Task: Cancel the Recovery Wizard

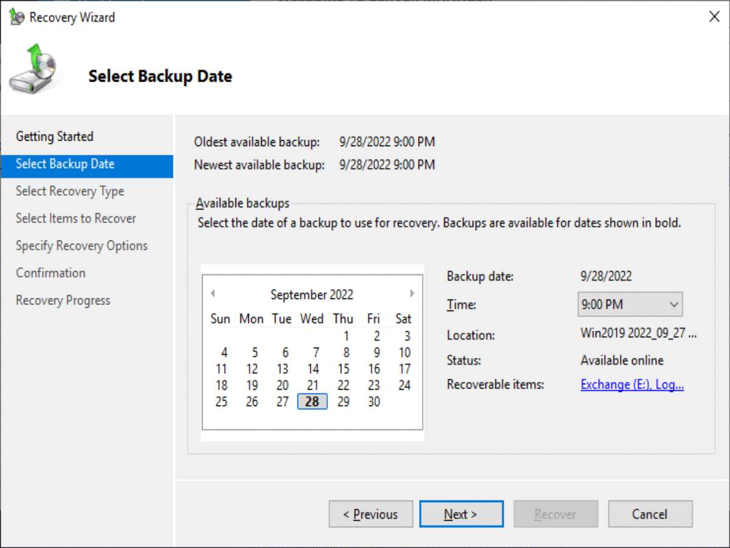Action: [650, 514]
